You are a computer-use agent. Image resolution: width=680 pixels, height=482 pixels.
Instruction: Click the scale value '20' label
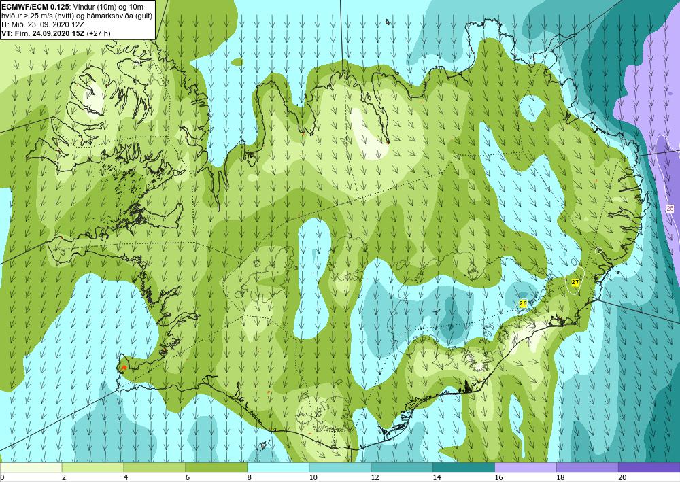622,478
